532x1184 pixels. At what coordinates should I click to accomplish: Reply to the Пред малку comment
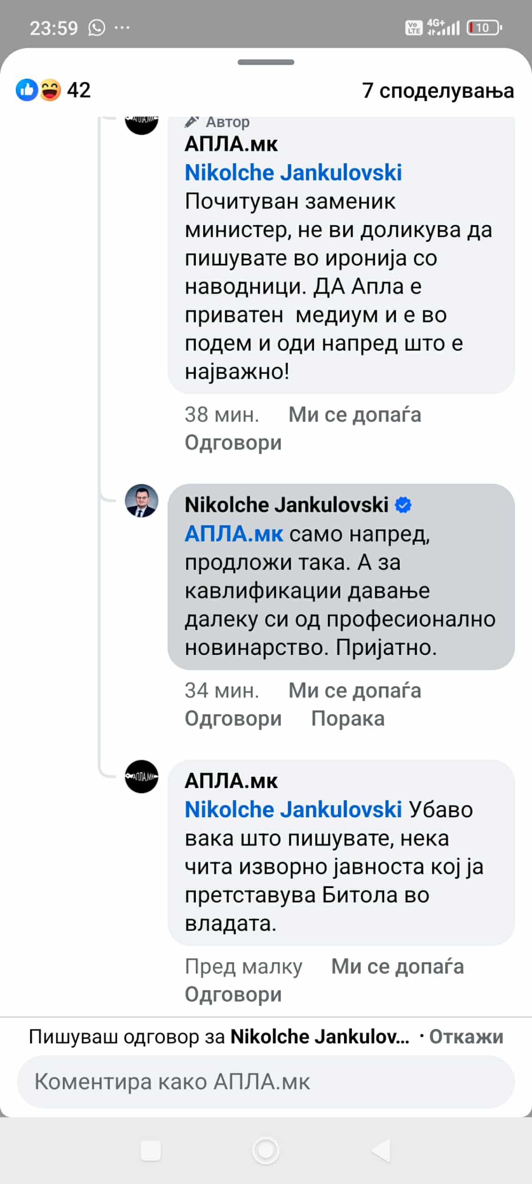(233, 994)
